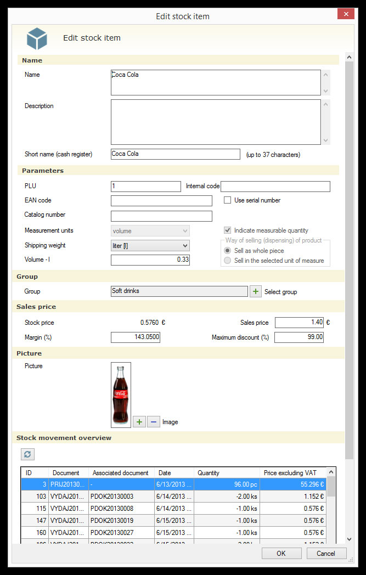This screenshot has width=366, height=575.
Task: Open the Measurement units volume dropdown
Action: click(150, 231)
